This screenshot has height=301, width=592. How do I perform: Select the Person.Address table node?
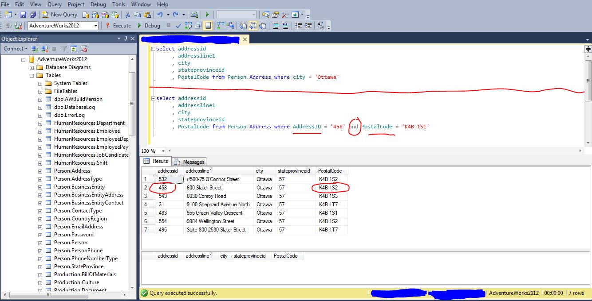click(x=72, y=171)
